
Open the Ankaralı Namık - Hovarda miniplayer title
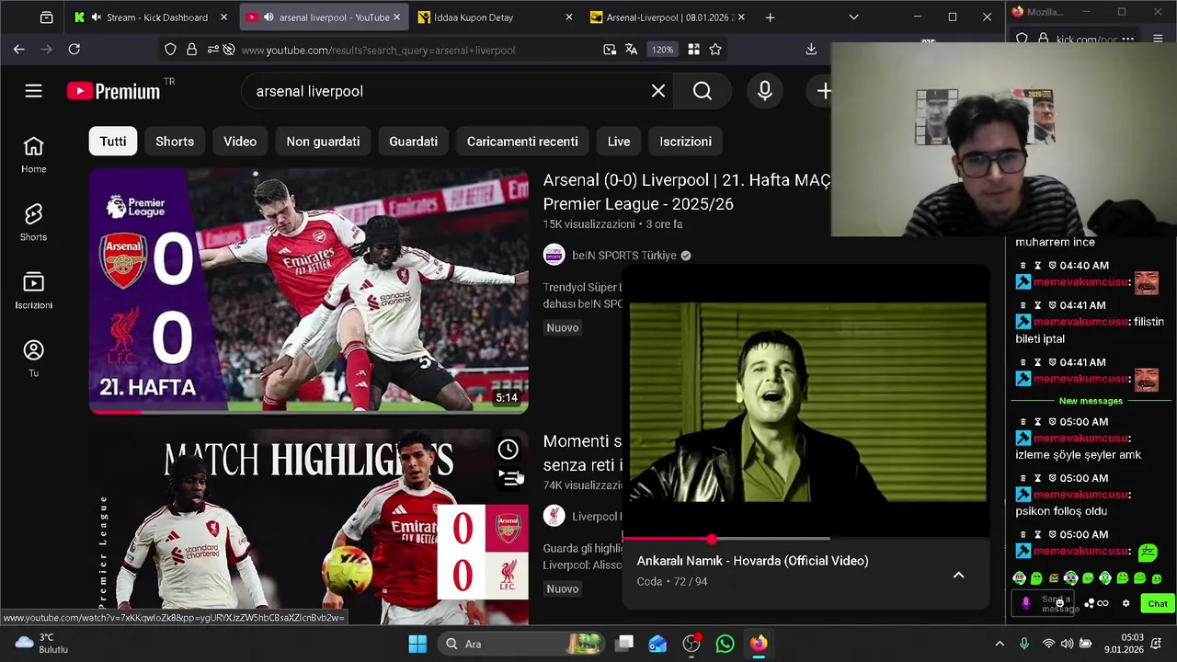coord(752,561)
